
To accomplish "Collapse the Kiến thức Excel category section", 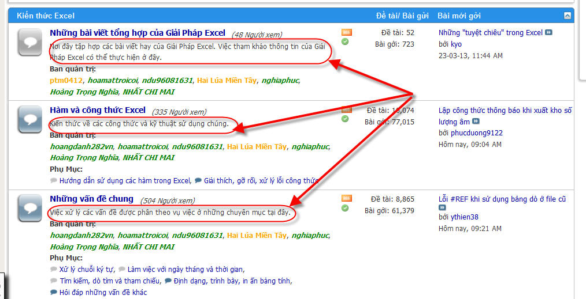I will click(x=568, y=16).
